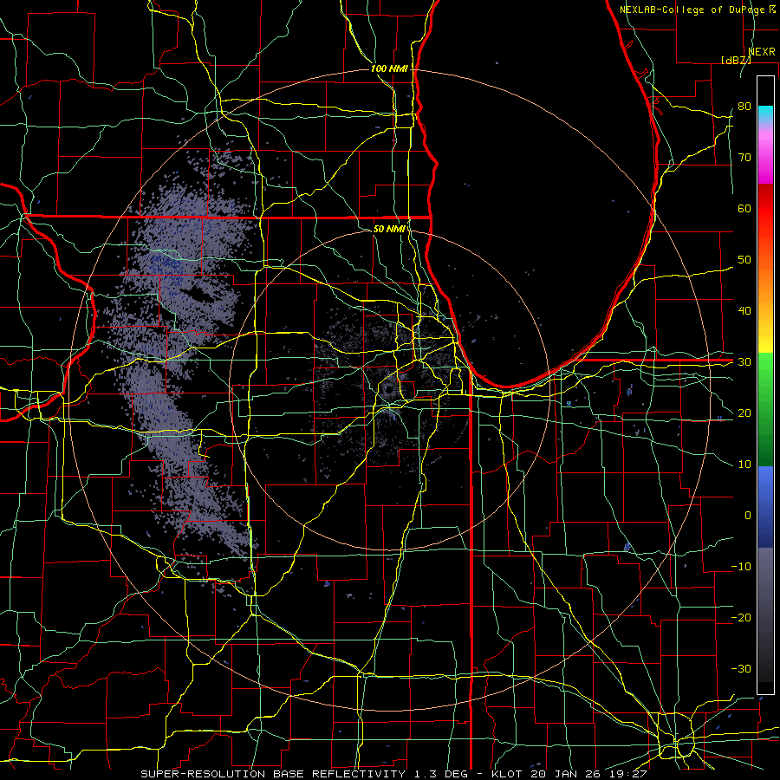Select the 30 value on the dBZ scale
This screenshot has height=780, width=780.
tap(744, 361)
